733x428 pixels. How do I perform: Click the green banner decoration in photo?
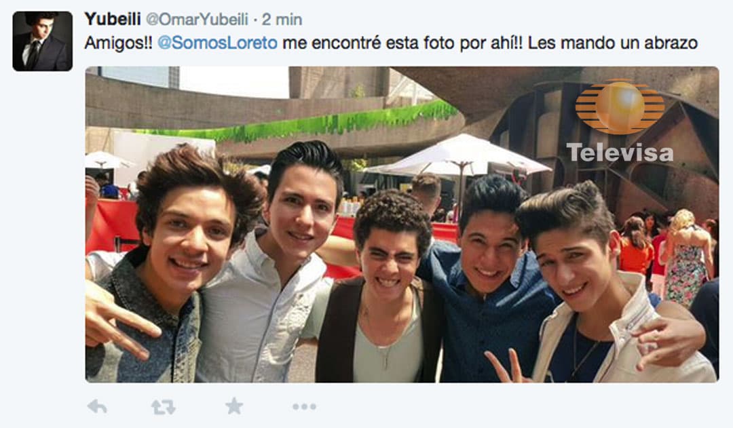(x=299, y=121)
